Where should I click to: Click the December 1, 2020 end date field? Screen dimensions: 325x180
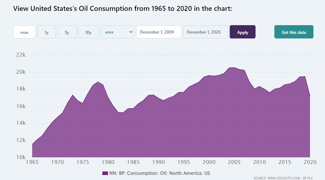[x=205, y=32]
